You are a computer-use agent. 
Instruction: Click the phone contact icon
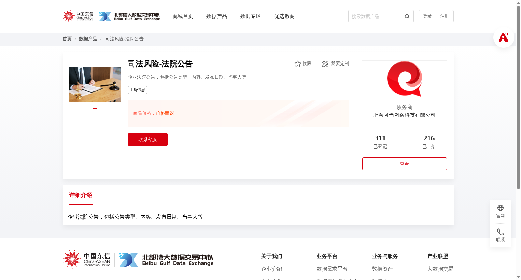coord(500,232)
